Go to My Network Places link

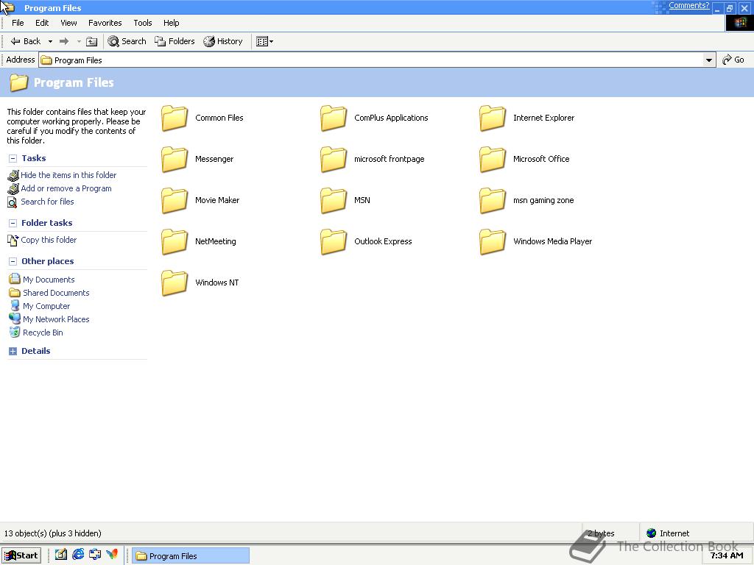click(56, 319)
